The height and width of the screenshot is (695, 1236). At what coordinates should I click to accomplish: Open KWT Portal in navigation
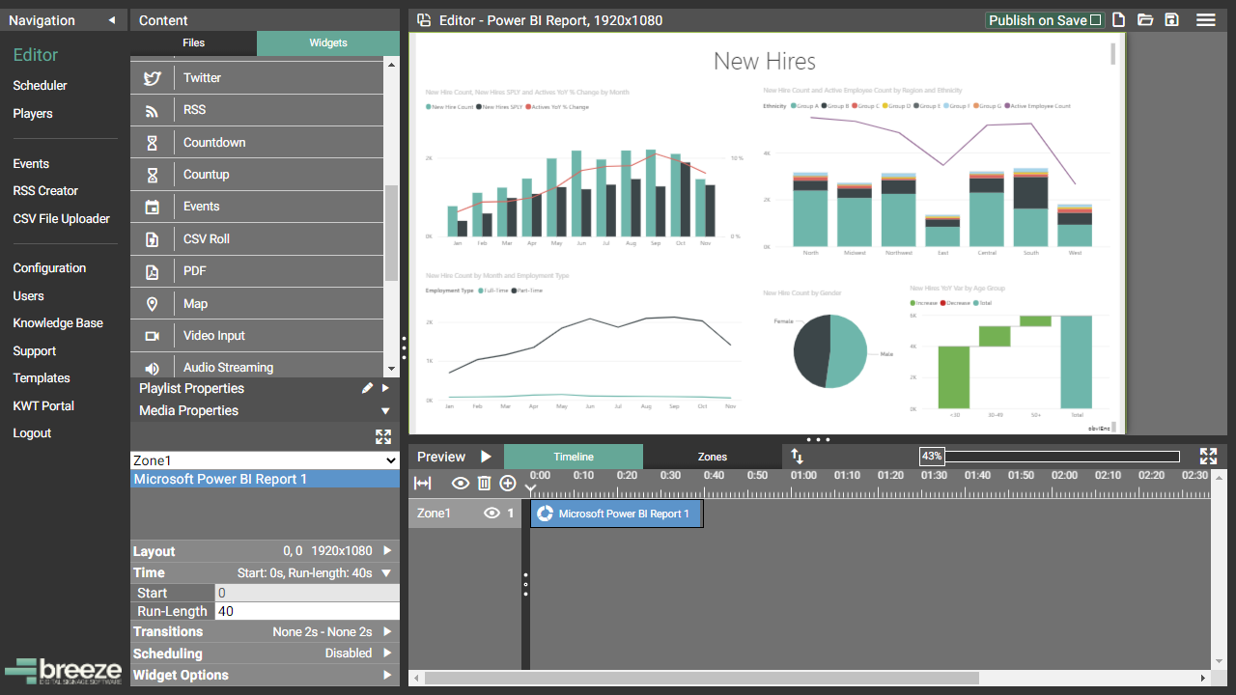[x=43, y=406]
